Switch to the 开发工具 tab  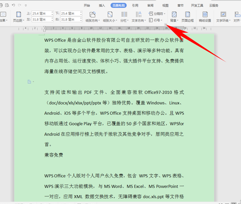[197, 6]
